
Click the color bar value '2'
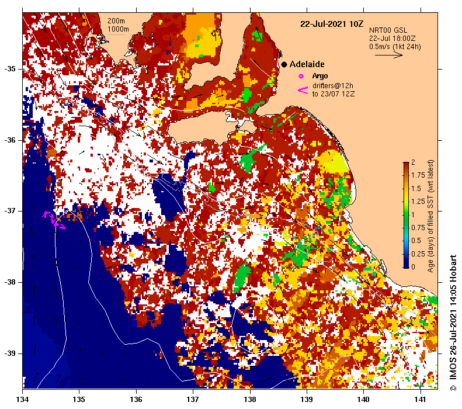[413, 162]
